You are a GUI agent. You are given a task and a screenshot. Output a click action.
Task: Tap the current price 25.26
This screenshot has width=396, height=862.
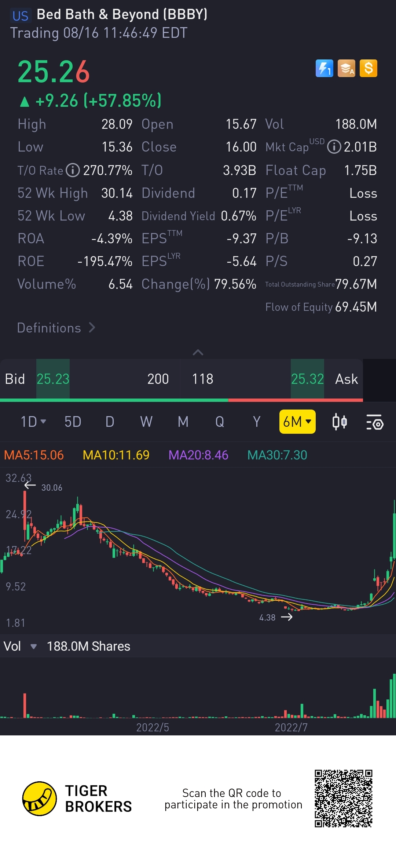(54, 72)
